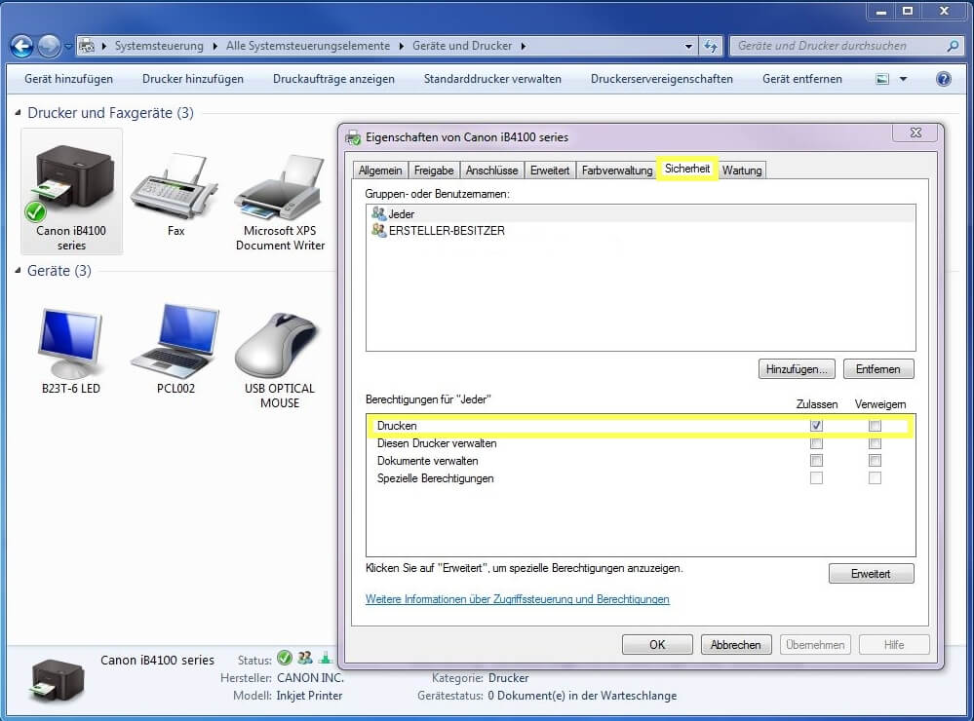Screen dimensions: 974x721
Task: Click the network status icon in the details pane
Action: (x=325, y=658)
